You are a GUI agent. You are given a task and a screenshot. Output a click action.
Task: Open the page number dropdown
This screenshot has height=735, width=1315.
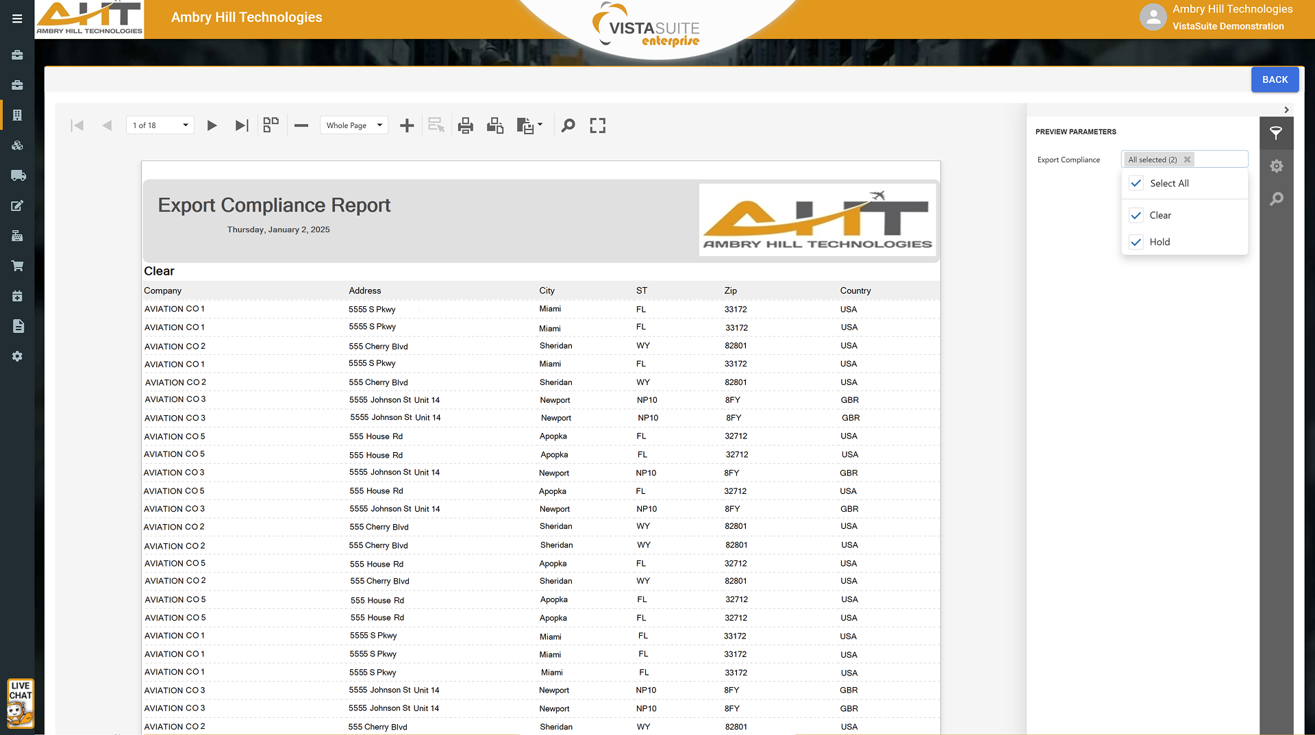pos(185,125)
